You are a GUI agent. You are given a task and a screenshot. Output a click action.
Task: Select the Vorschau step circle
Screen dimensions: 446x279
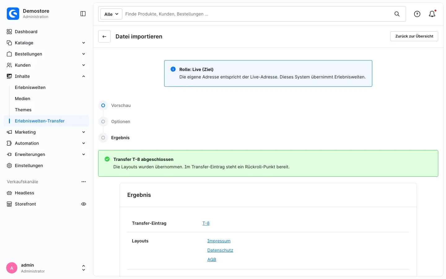tap(103, 105)
